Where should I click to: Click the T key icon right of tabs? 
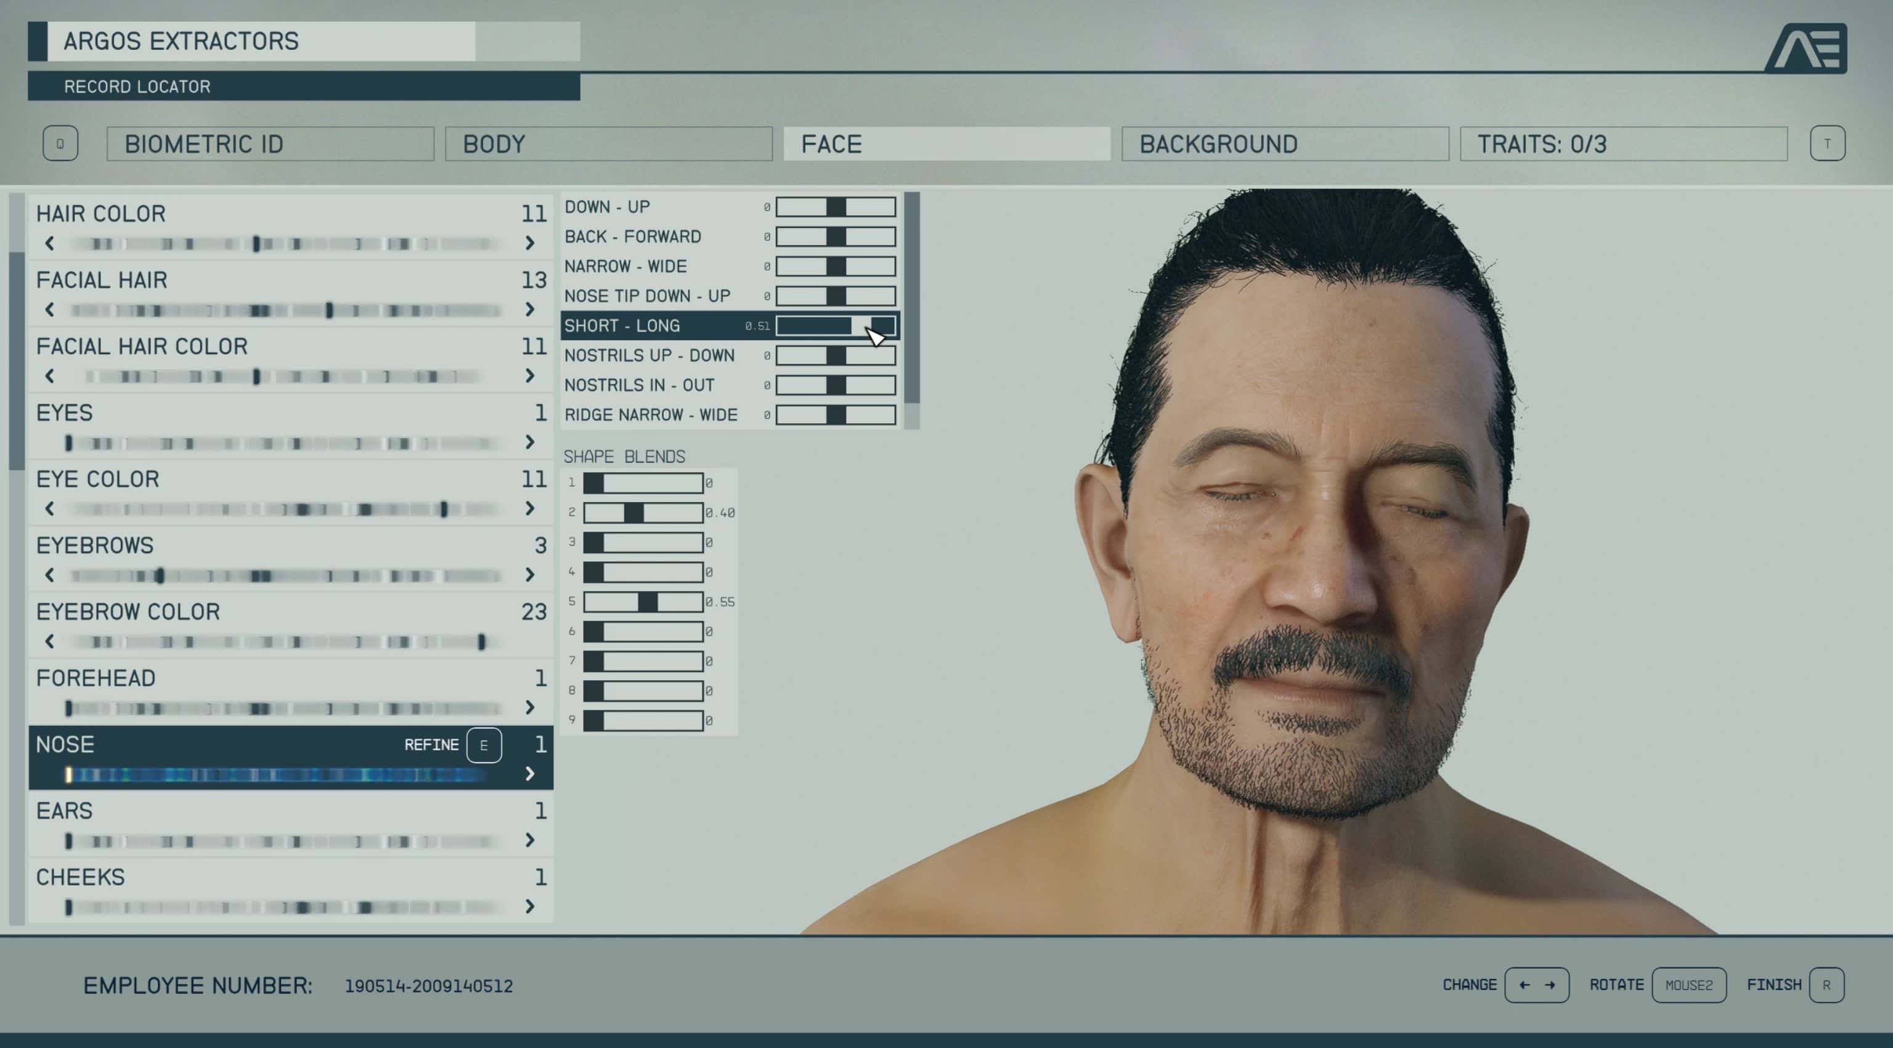pyautogui.click(x=1827, y=144)
